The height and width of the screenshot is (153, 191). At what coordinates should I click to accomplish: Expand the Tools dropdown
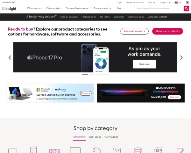[151, 3]
